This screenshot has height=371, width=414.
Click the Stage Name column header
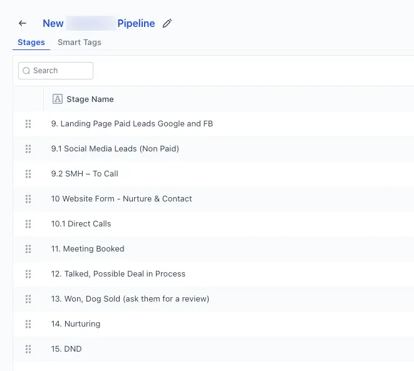click(90, 99)
